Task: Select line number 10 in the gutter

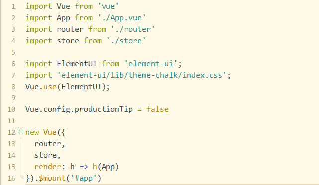Action: (x=11, y=109)
